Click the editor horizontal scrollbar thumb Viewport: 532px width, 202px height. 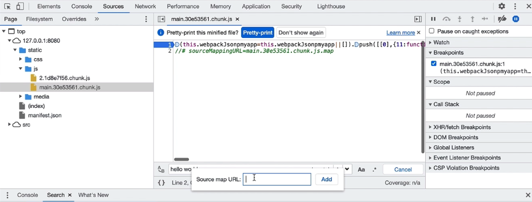(182, 159)
